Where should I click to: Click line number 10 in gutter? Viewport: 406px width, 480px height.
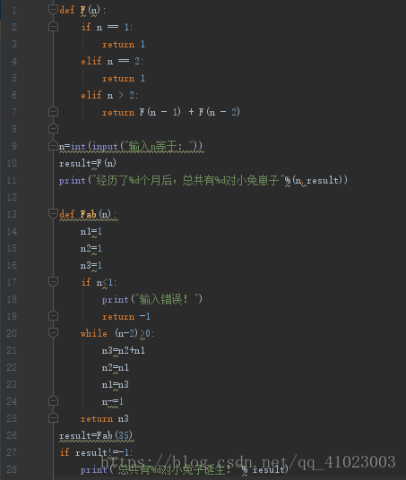click(x=12, y=163)
